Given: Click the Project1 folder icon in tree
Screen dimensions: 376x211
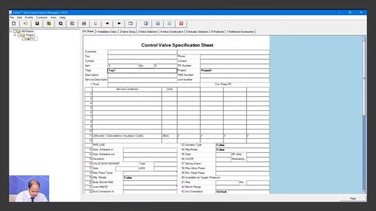Looking at the screenshot, I should tap(23, 35).
